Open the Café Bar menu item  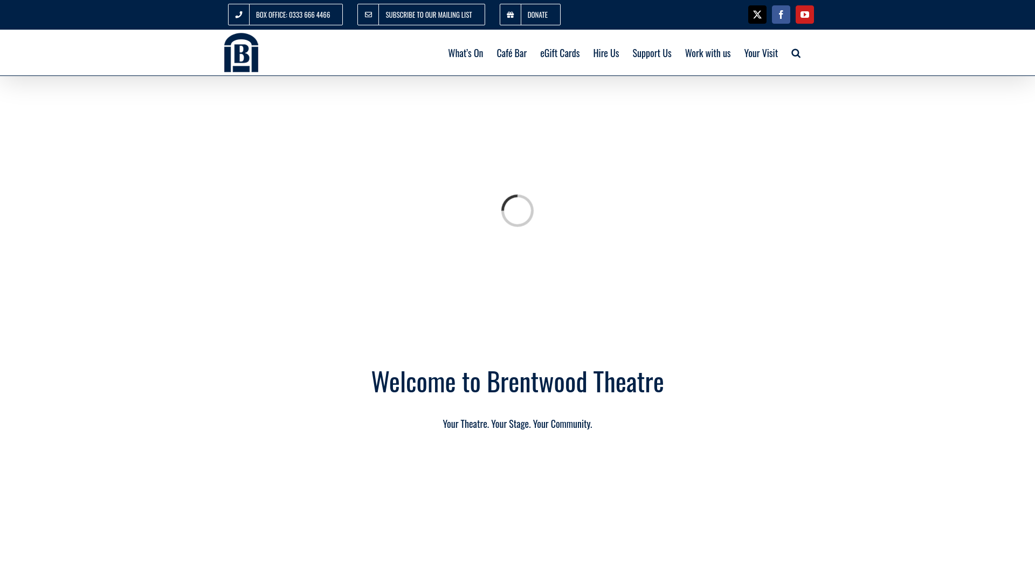tap(512, 53)
